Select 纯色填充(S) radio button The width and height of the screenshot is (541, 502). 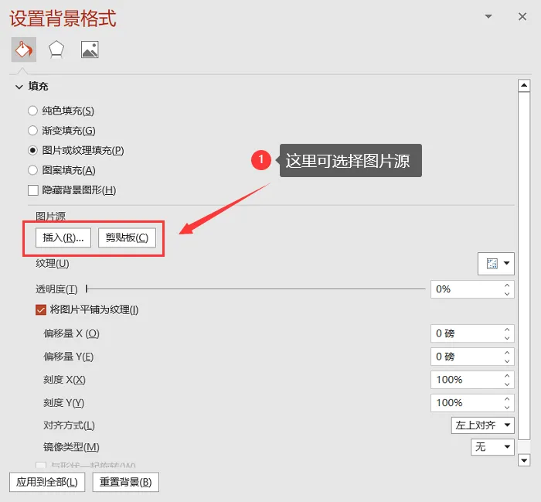click(x=32, y=111)
